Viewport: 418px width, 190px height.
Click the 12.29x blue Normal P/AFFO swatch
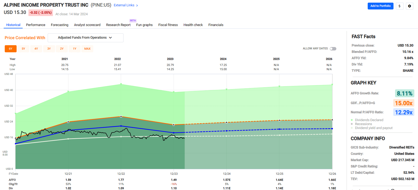click(x=404, y=112)
